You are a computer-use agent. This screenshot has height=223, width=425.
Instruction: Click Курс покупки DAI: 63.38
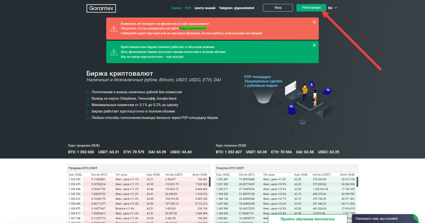305,152
